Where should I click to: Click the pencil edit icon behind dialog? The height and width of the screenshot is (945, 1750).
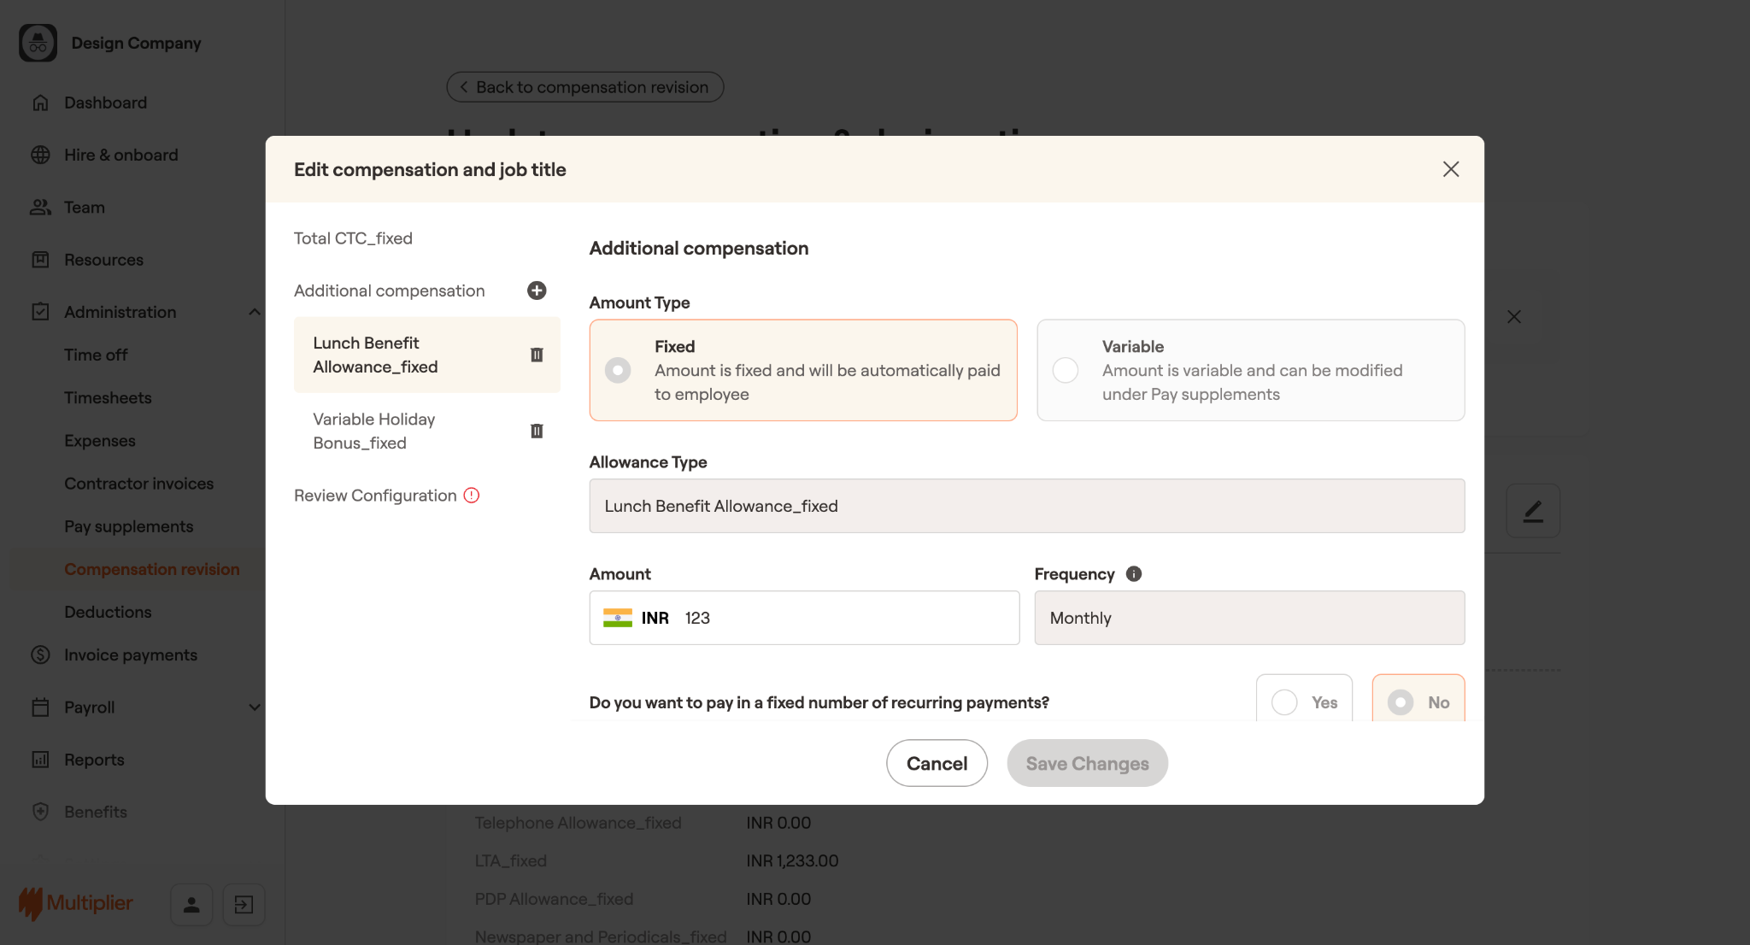pyautogui.click(x=1533, y=511)
